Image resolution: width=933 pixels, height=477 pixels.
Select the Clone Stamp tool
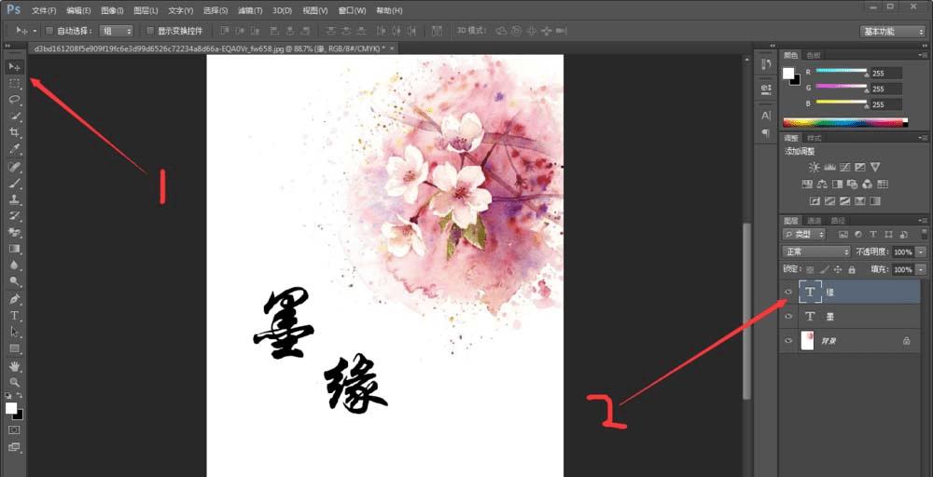[14, 199]
